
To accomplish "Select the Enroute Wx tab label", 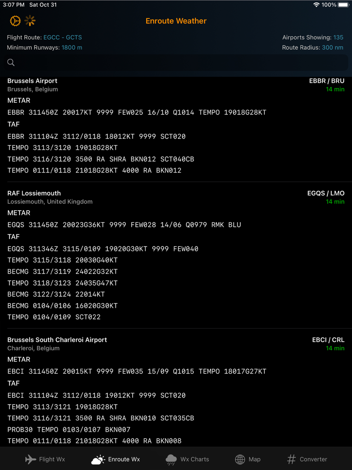I will (124, 459).
